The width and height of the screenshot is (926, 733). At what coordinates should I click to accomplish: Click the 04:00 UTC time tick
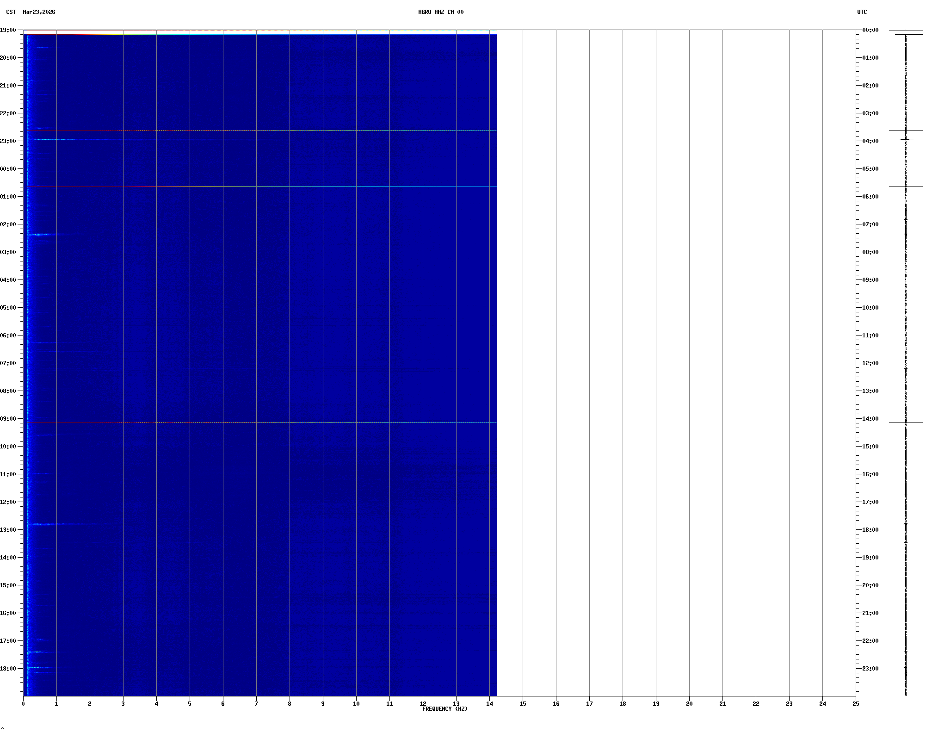click(870, 141)
